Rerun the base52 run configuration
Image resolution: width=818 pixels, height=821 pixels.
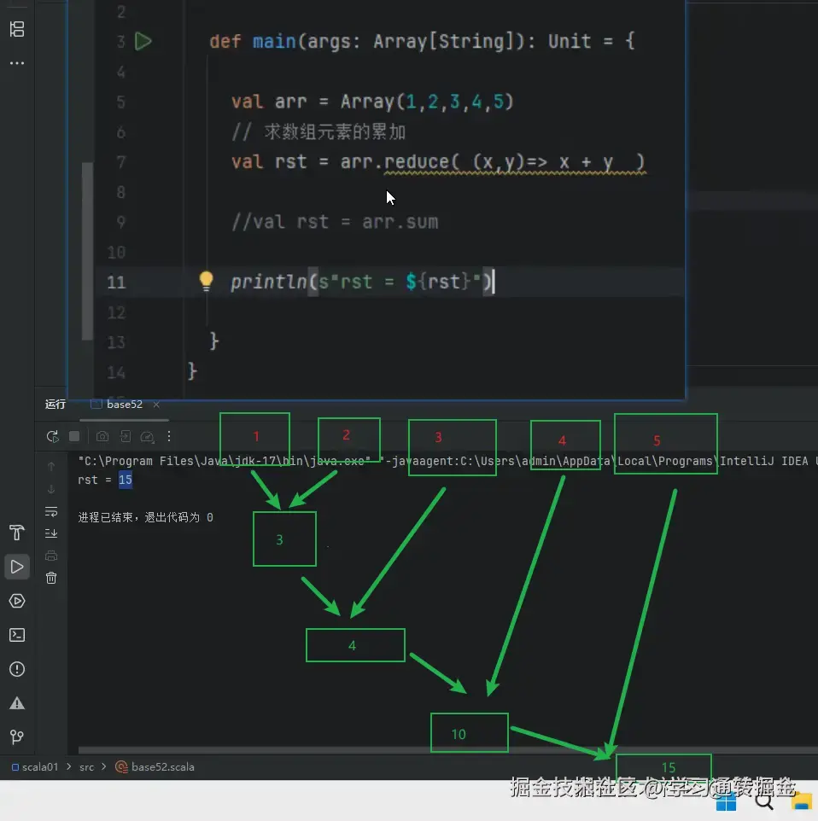click(53, 436)
